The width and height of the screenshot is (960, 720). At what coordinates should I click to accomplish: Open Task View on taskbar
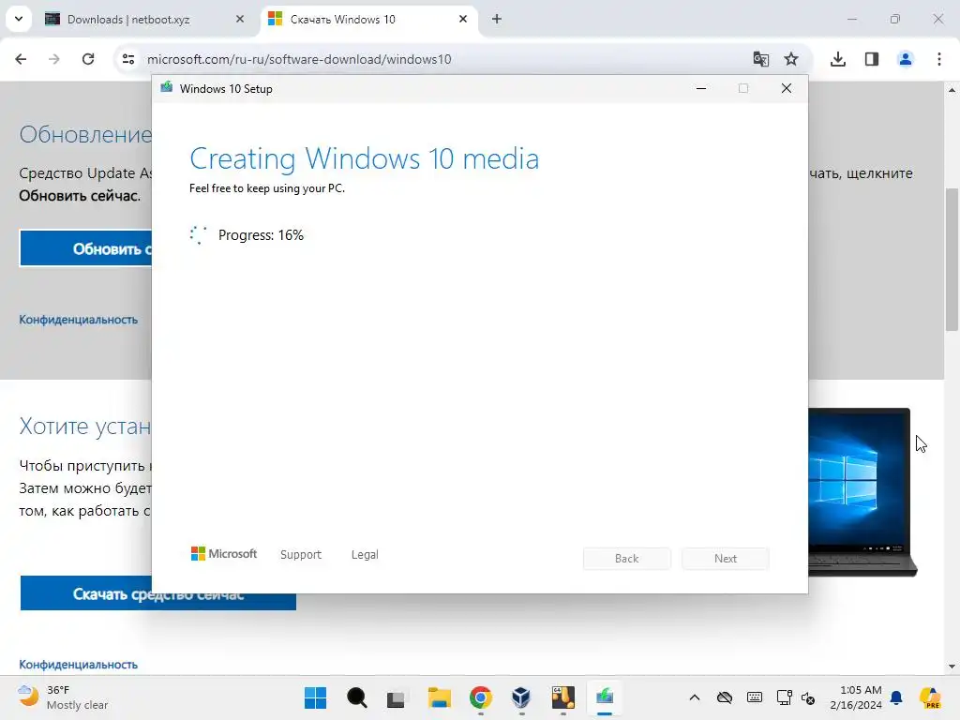pyautogui.click(x=397, y=697)
